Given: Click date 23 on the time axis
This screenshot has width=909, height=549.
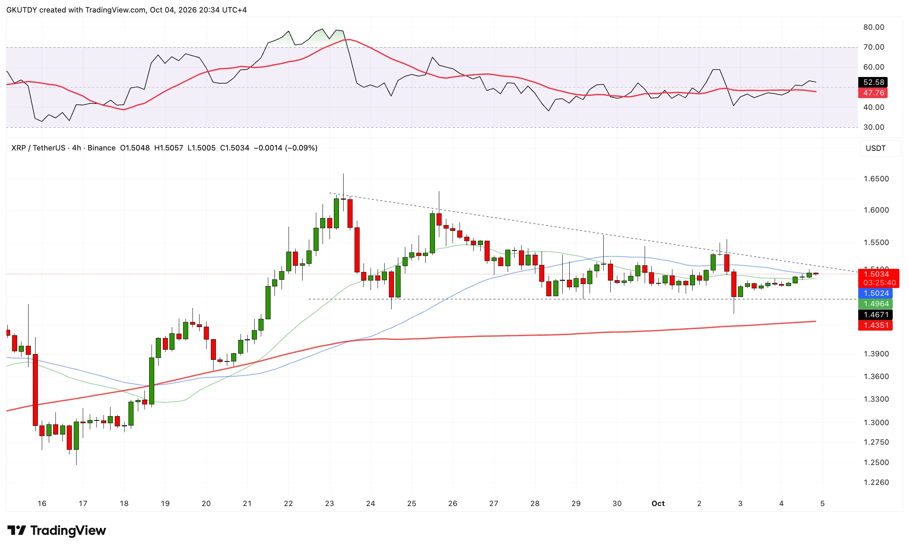Looking at the screenshot, I should (329, 503).
